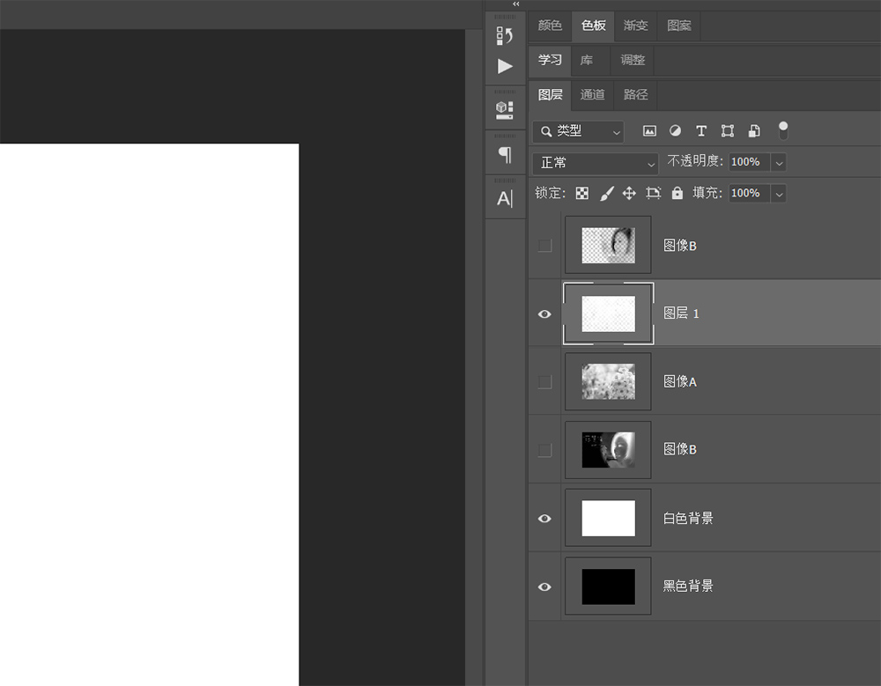Select the top 图像B layer thumbnail
881x686 pixels.
pyautogui.click(x=608, y=245)
